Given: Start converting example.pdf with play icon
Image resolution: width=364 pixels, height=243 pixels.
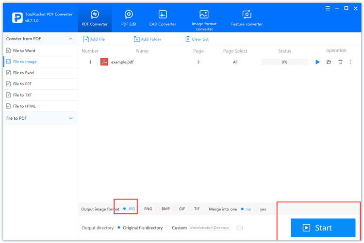Looking at the screenshot, I should [x=317, y=62].
